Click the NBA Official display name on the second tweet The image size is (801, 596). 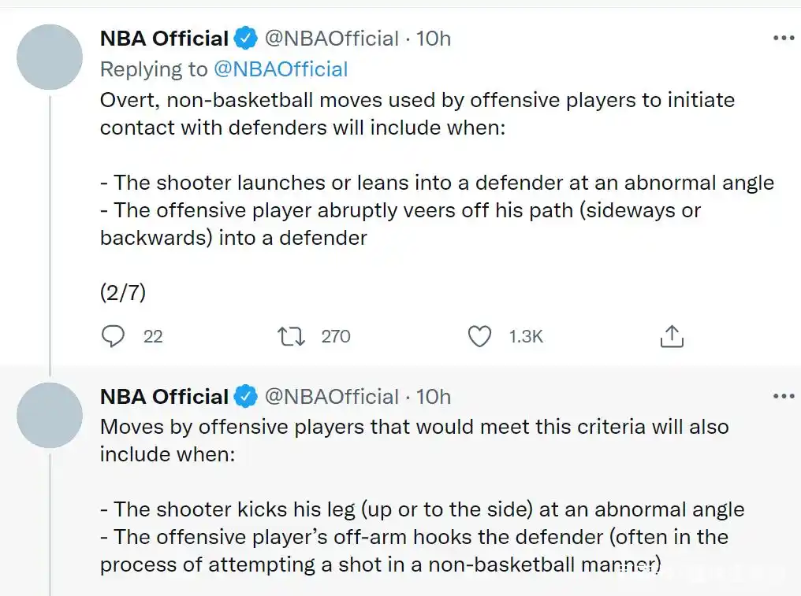(164, 397)
